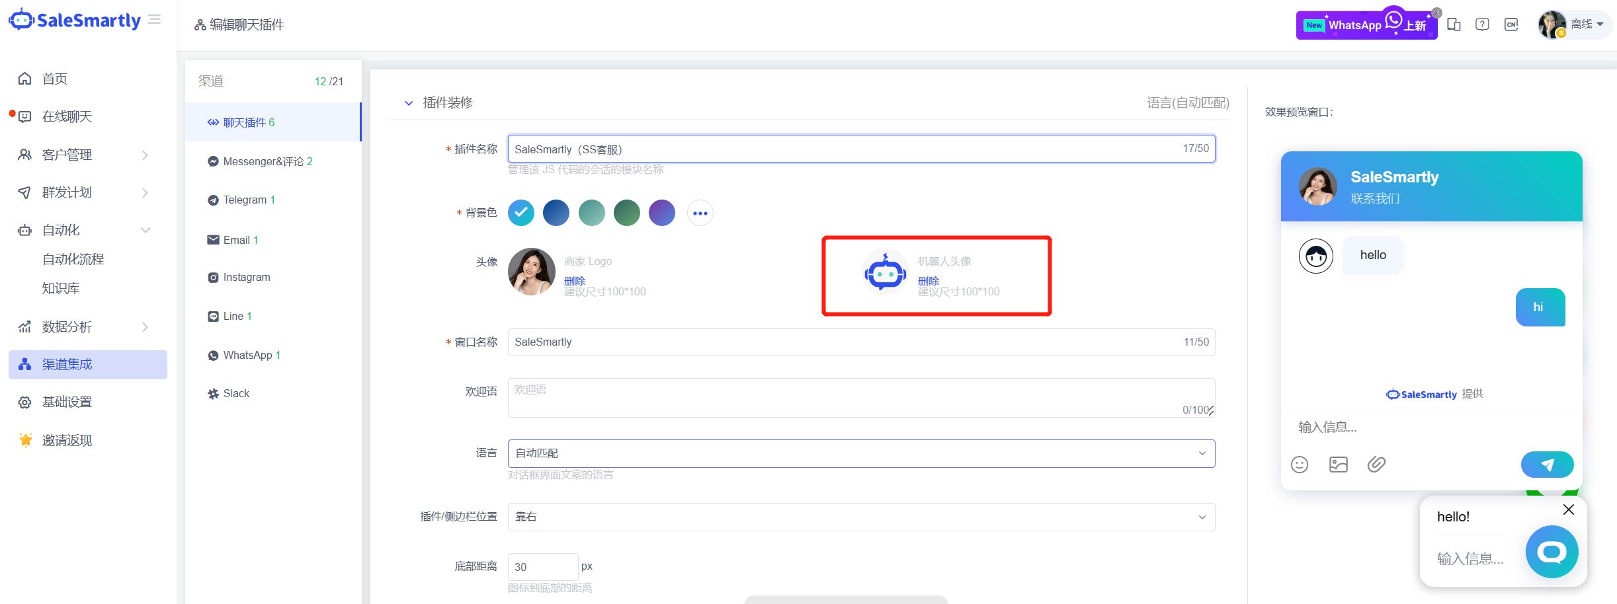
Task: Click the image upload icon in preview
Action: tap(1339, 465)
